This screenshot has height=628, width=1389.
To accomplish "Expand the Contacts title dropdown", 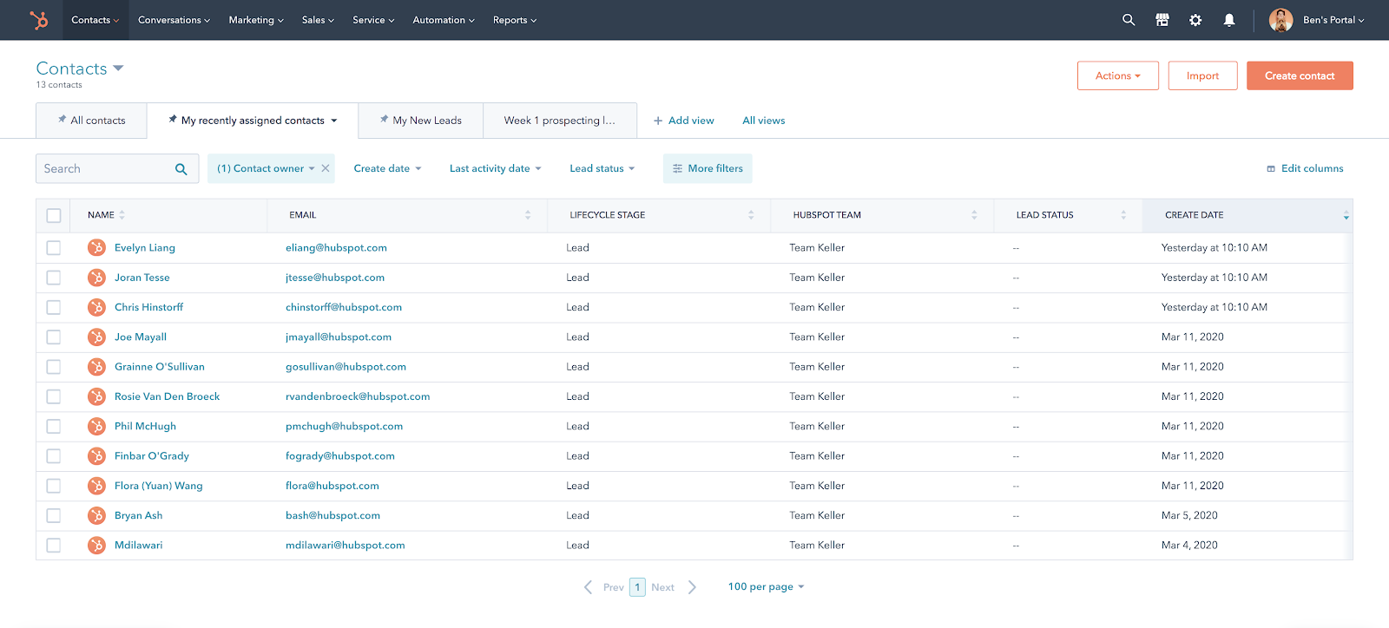I will pyautogui.click(x=118, y=69).
